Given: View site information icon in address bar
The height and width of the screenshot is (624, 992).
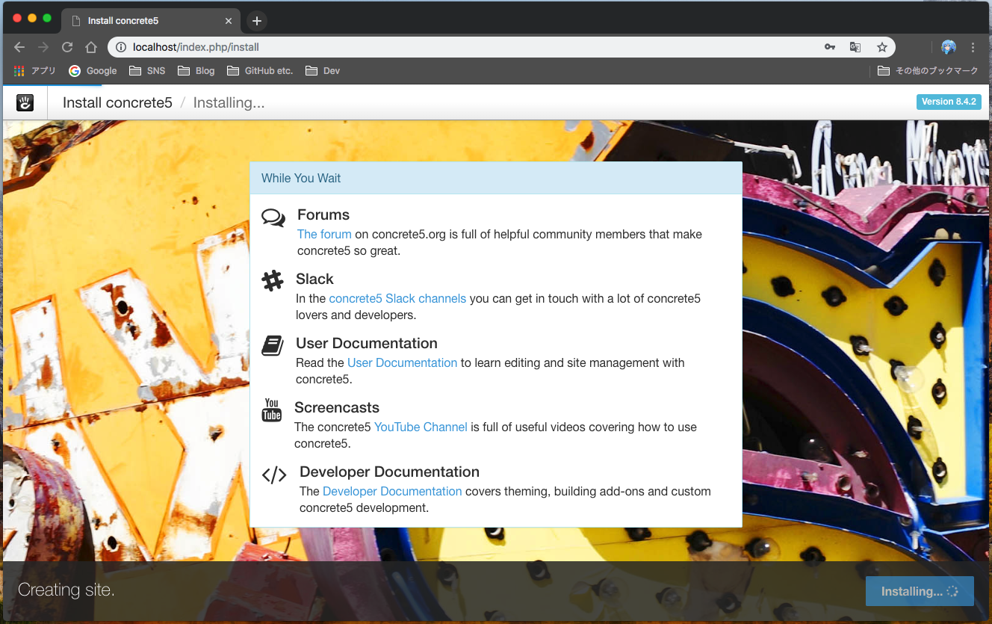Looking at the screenshot, I should click(x=121, y=47).
